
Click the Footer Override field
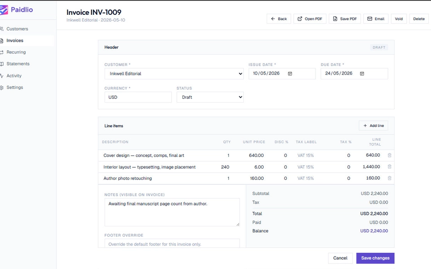click(x=172, y=243)
